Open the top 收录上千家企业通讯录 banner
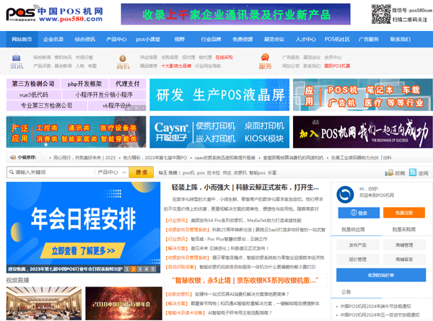The height and width of the screenshot is (321, 433). (235, 14)
